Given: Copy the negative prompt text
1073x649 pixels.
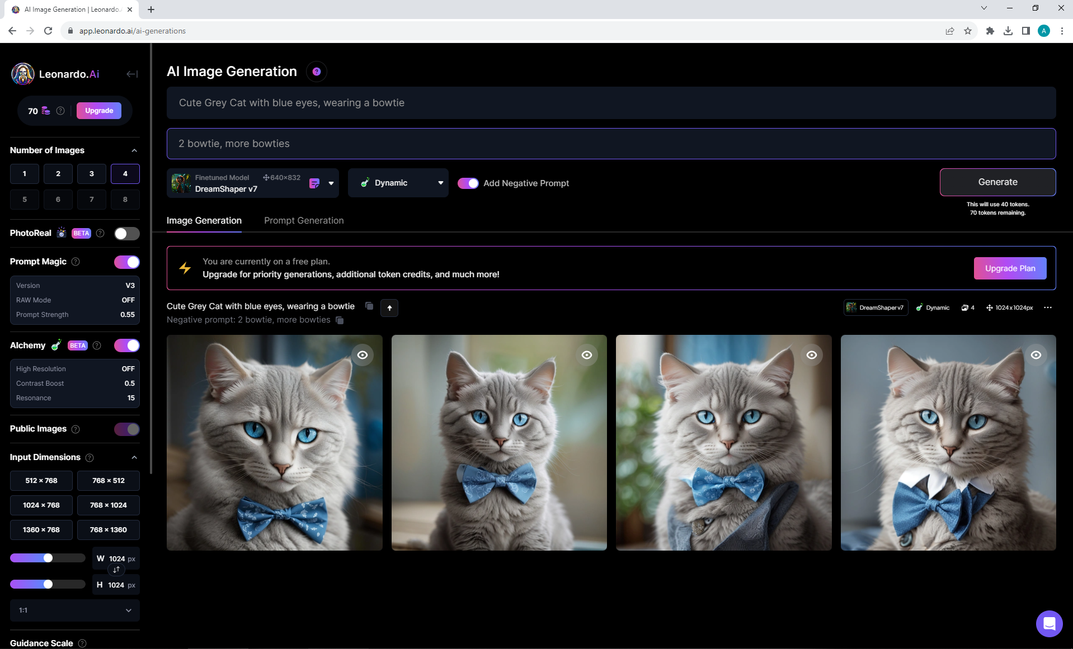Looking at the screenshot, I should tap(340, 320).
